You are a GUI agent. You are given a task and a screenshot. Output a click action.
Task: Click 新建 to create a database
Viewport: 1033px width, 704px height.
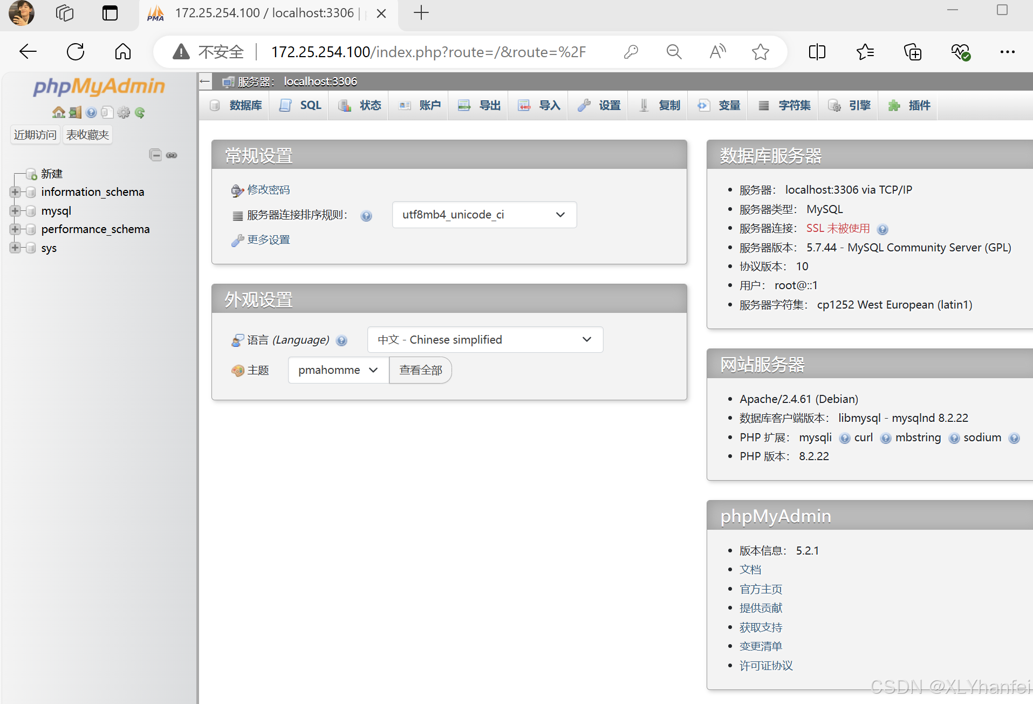[x=52, y=174]
